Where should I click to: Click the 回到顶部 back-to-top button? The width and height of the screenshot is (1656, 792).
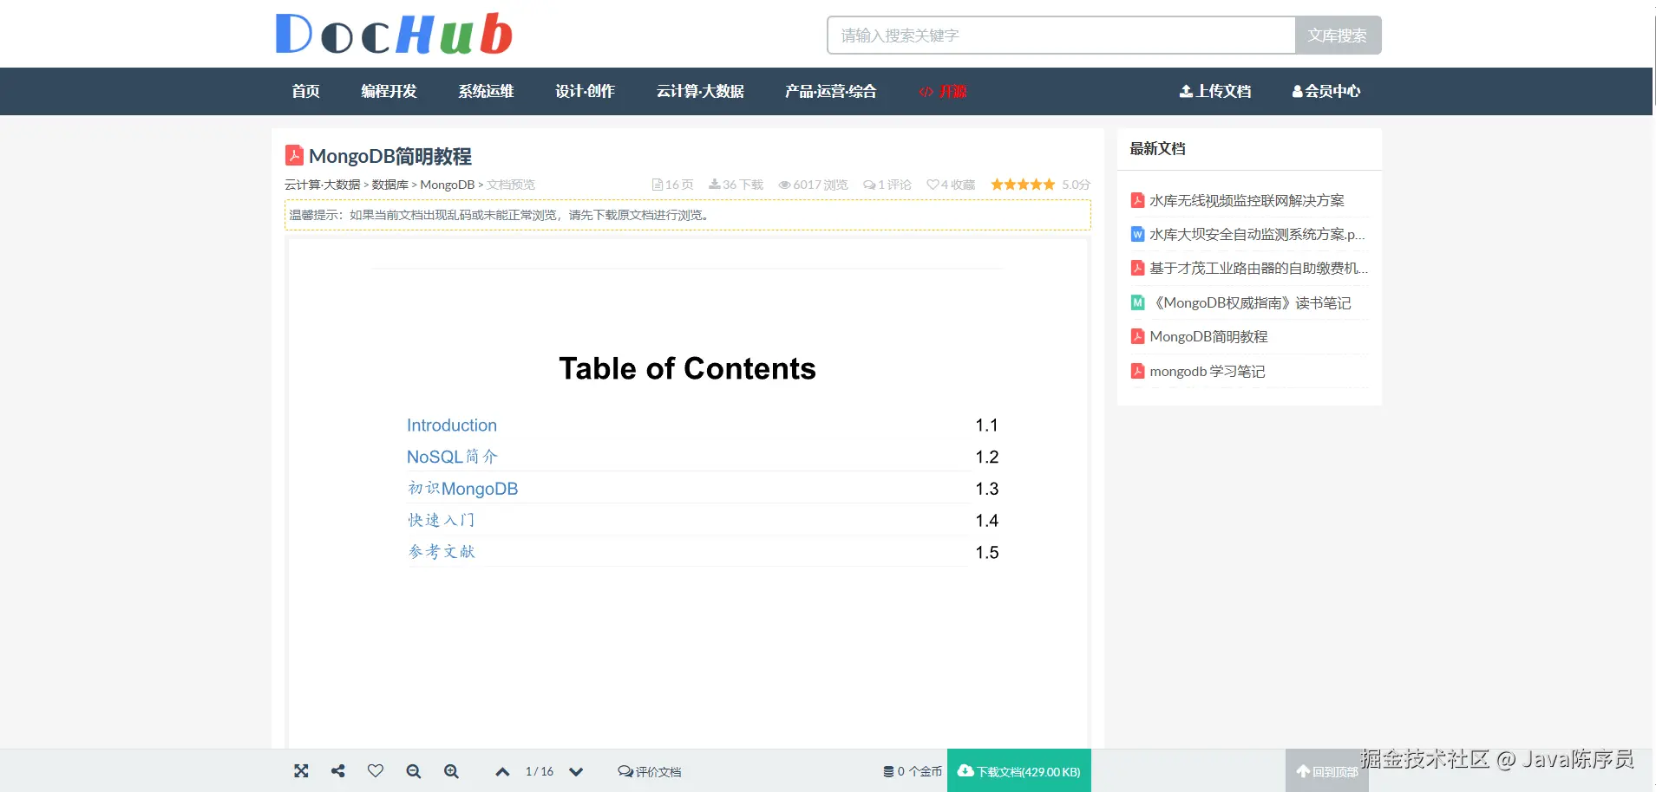(x=1327, y=771)
